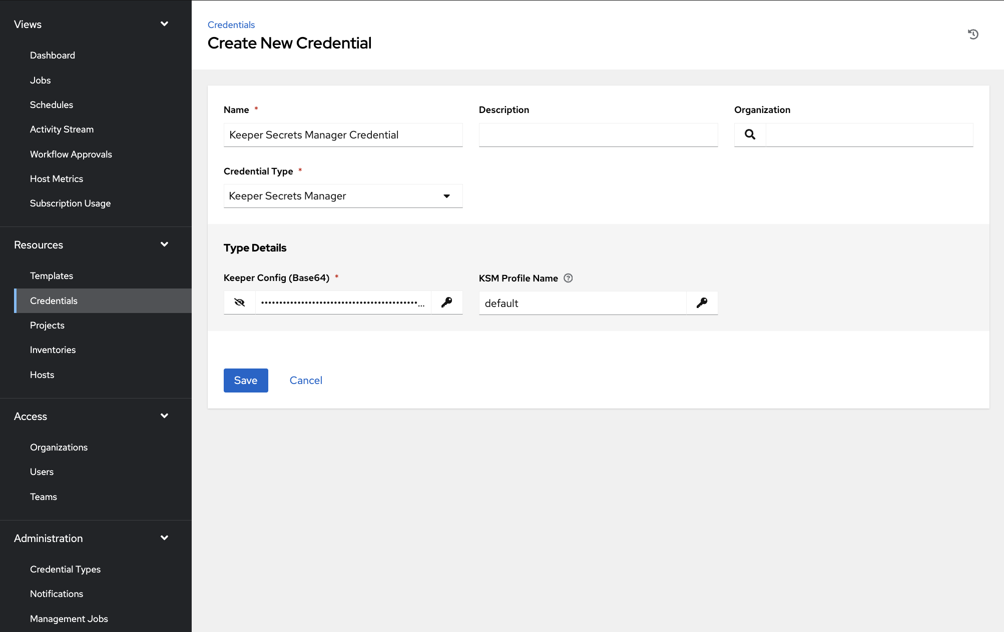Select Inventories in the sidebar
The width and height of the screenshot is (1004, 632).
(53, 350)
